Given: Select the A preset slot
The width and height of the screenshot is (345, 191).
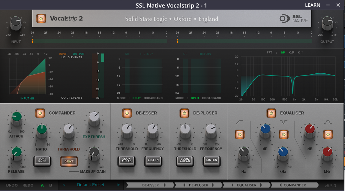Looking at the screenshot, I should (42, 185).
